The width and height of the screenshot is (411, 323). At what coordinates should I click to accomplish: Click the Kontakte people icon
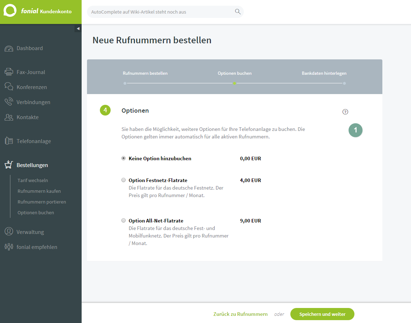click(x=9, y=117)
